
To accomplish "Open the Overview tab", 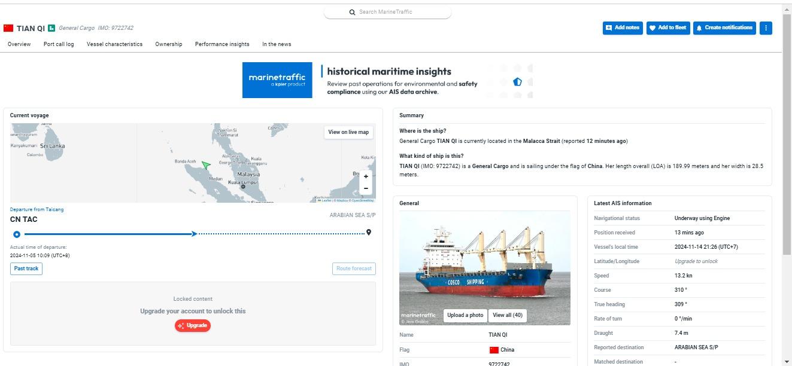I will 19,44.
